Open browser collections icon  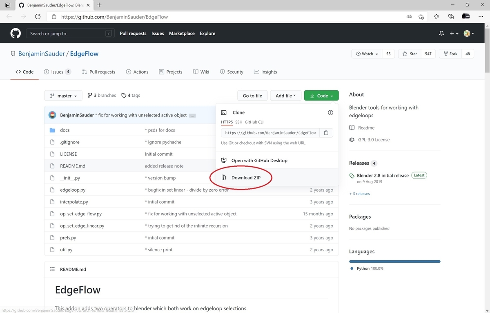click(x=451, y=17)
